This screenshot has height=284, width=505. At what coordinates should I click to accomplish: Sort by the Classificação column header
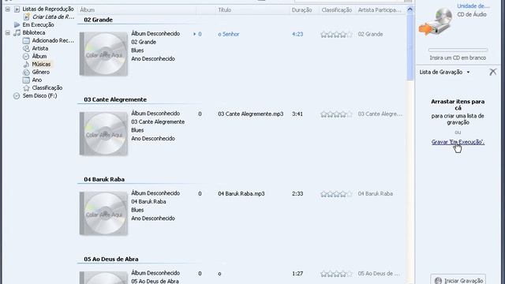337,10
